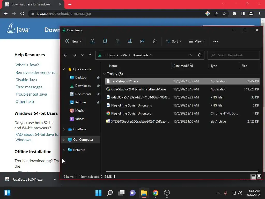Select the XT9520Checker zip archive
Image resolution: width=265 pixels, height=199 pixels.
(x=182, y=122)
